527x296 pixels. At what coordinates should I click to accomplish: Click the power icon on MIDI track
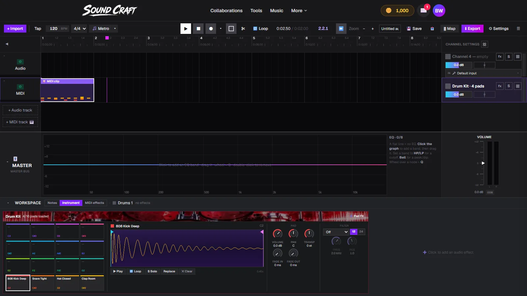pyautogui.click(x=20, y=87)
